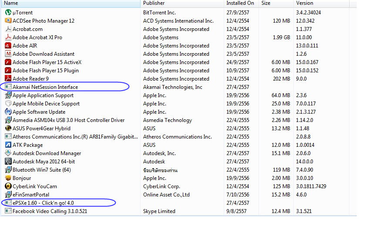Select the µTorrent program name

click(23, 13)
